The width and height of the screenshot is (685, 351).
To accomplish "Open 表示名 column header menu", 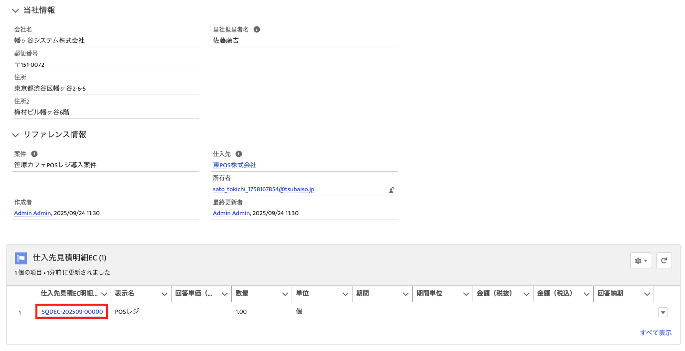I will [165, 294].
